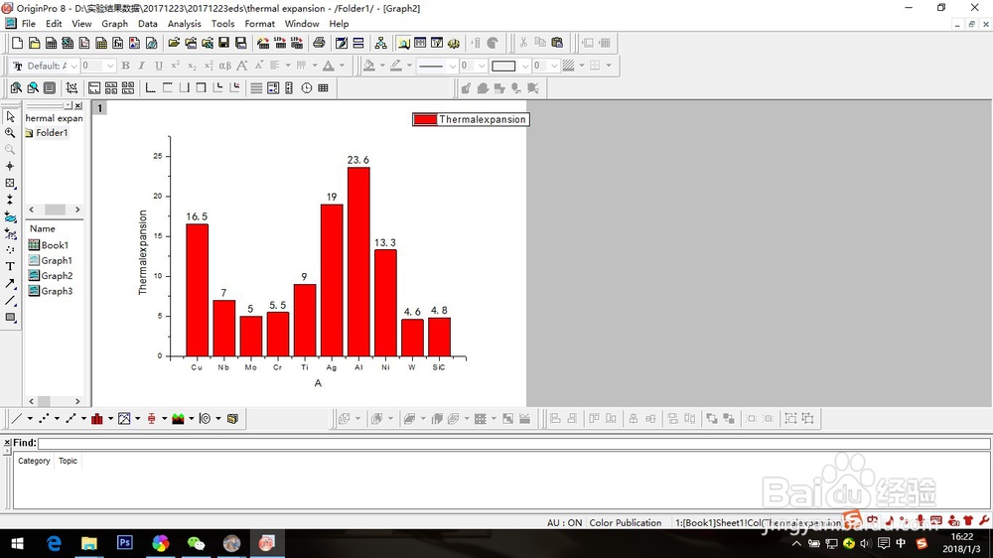Screen dimensions: 993x558
Task: Toggle Underline text formatting
Action: pos(158,66)
